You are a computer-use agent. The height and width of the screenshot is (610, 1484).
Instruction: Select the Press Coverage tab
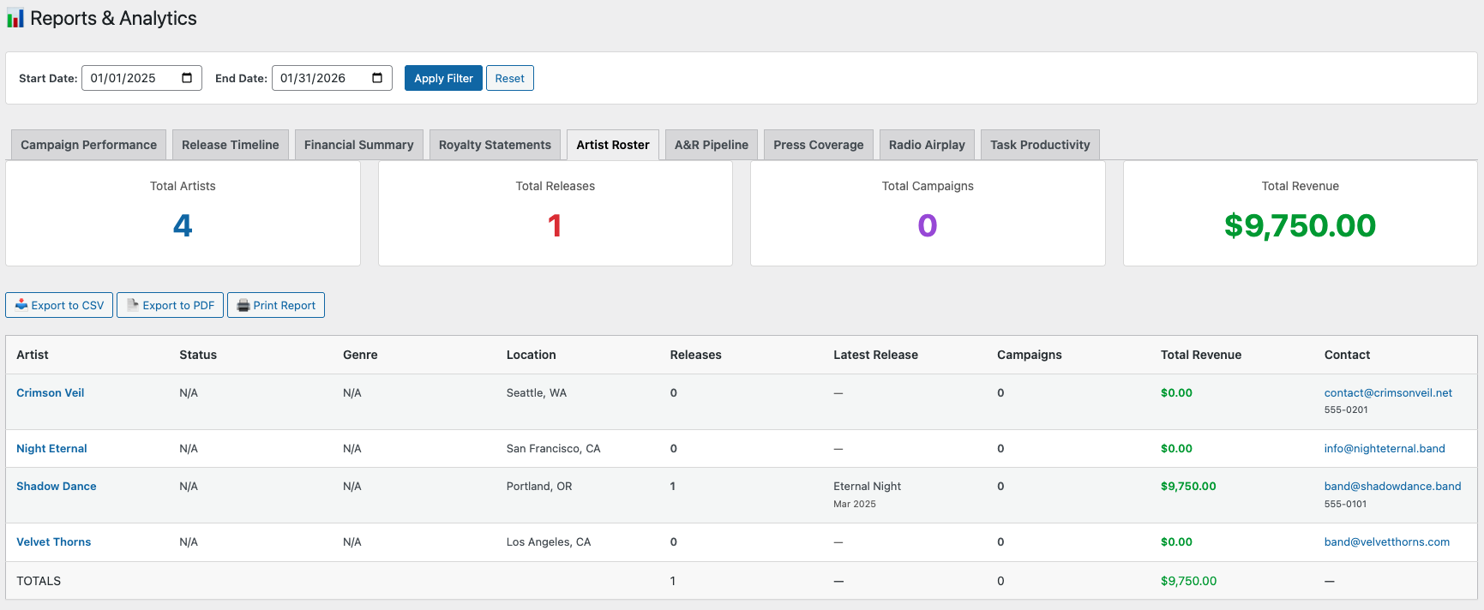coord(818,145)
